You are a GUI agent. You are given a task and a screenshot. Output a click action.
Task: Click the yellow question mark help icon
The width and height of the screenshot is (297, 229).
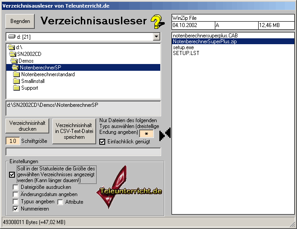point(158,21)
